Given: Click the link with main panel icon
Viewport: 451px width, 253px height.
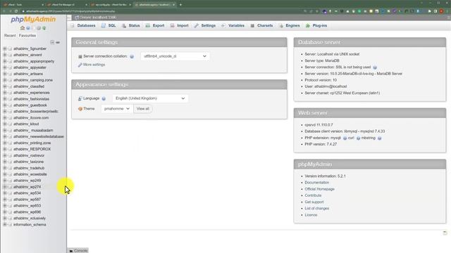Looking at the screenshot, I should click(x=58, y=42).
